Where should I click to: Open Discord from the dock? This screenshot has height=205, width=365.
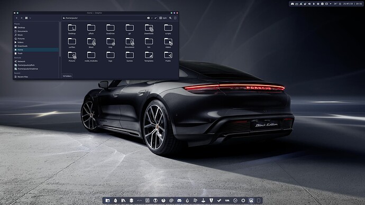[x=179, y=200]
